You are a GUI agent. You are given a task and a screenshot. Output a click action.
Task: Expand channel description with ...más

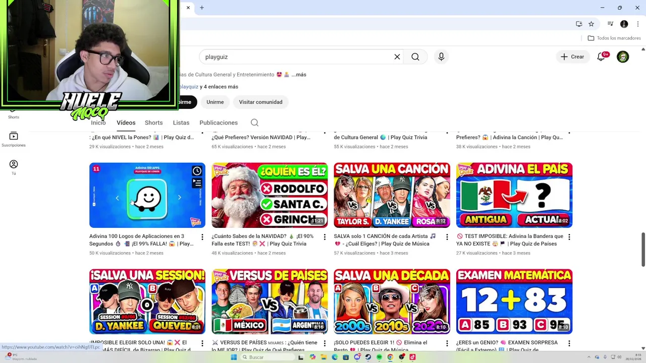(x=299, y=75)
